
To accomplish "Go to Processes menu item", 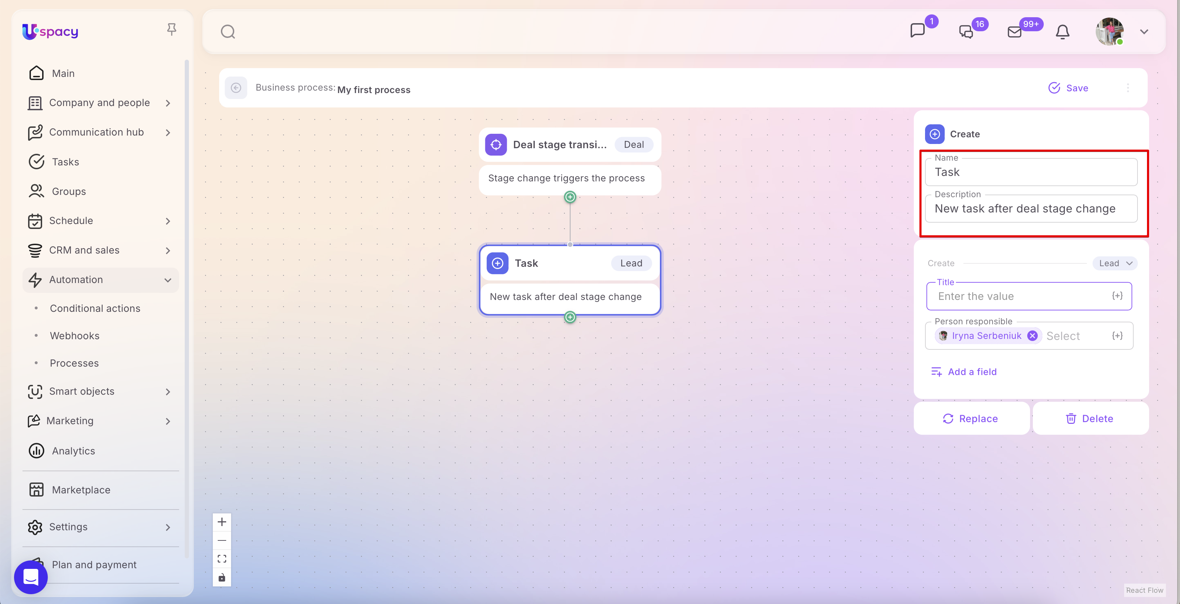I will [74, 363].
